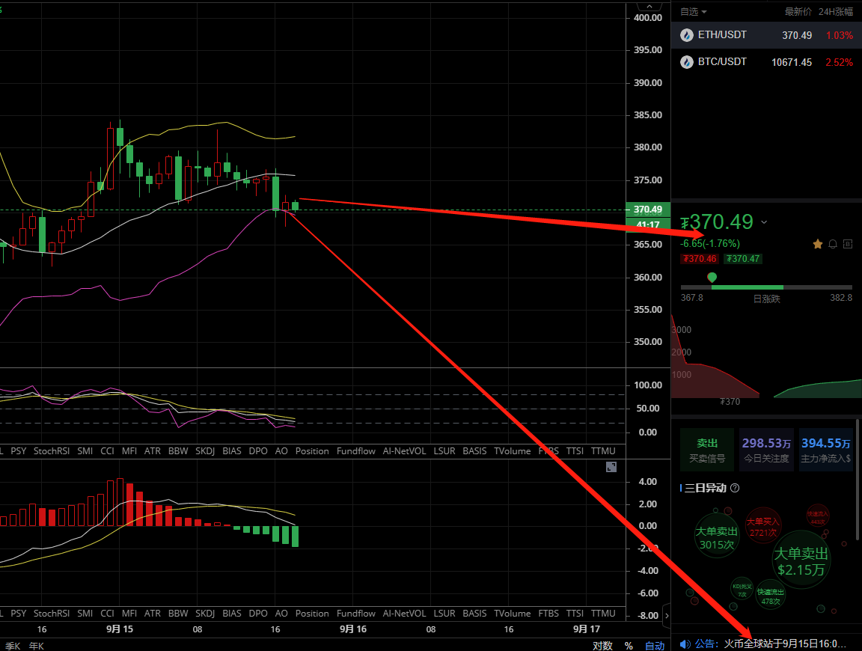
Task: Select Position in the indicator row above the time axis
Action: pos(312,613)
